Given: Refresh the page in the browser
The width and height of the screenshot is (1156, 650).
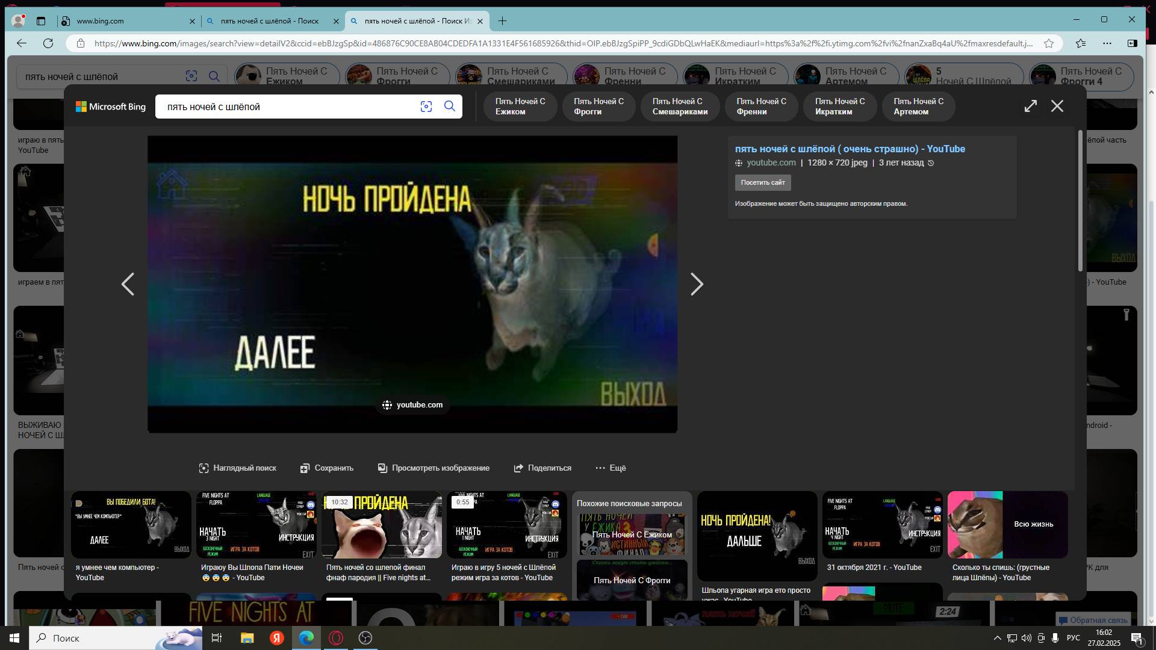Looking at the screenshot, I should [48, 43].
